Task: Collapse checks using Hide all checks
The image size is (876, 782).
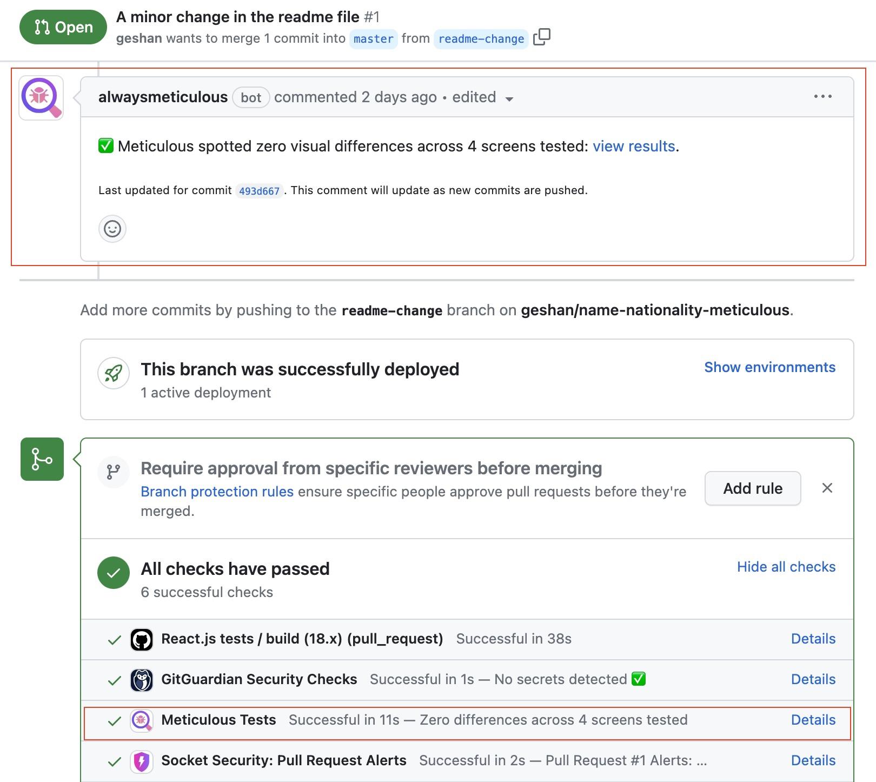Action: point(786,567)
